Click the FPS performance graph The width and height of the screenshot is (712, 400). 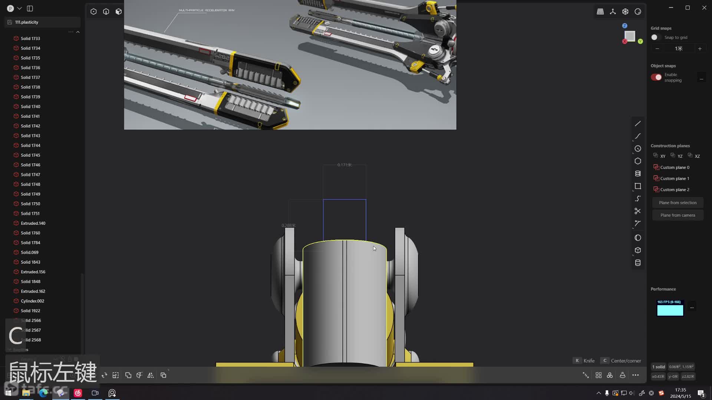coord(670,308)
